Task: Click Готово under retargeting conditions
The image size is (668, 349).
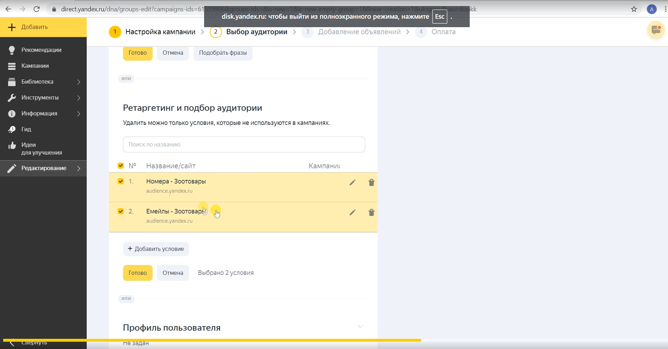Action: click(137, 273)
